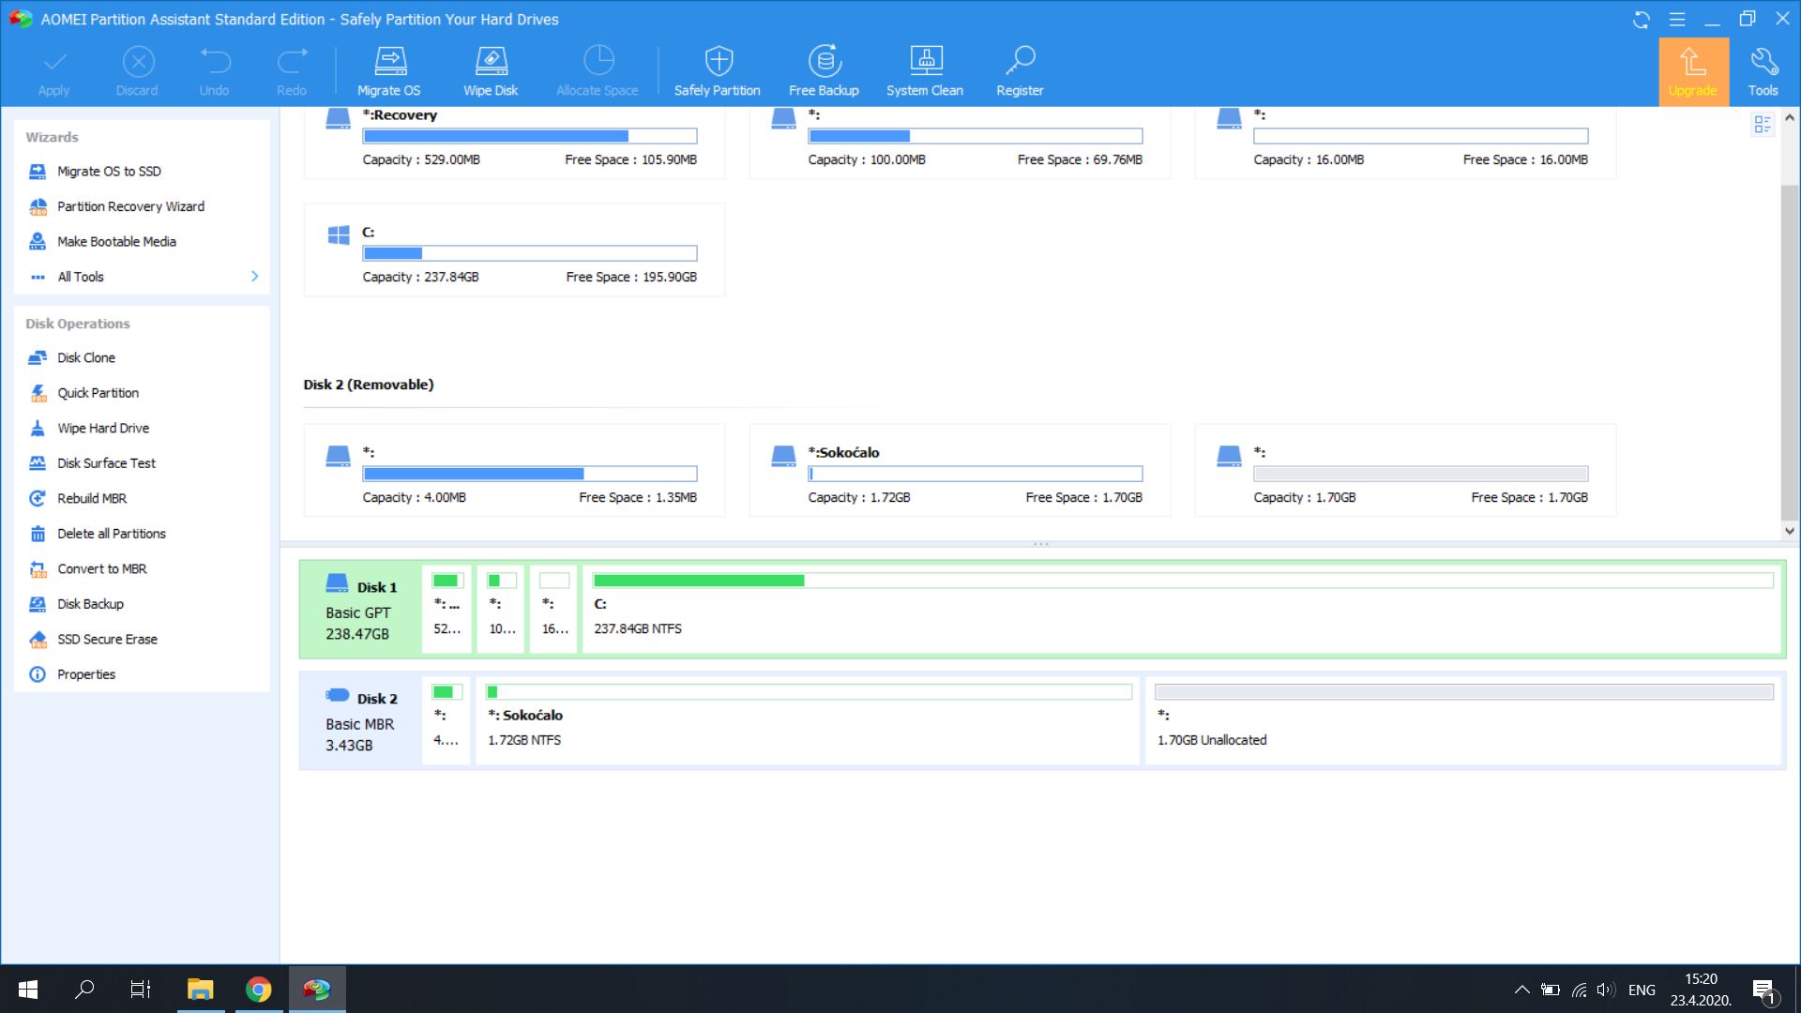
Task: Choose Rebuild MBR operation
Action: coord(91,499)
